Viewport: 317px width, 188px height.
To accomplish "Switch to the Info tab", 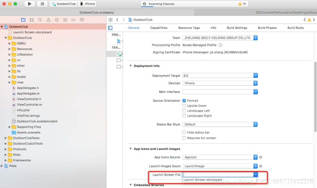I will (213, 28).
